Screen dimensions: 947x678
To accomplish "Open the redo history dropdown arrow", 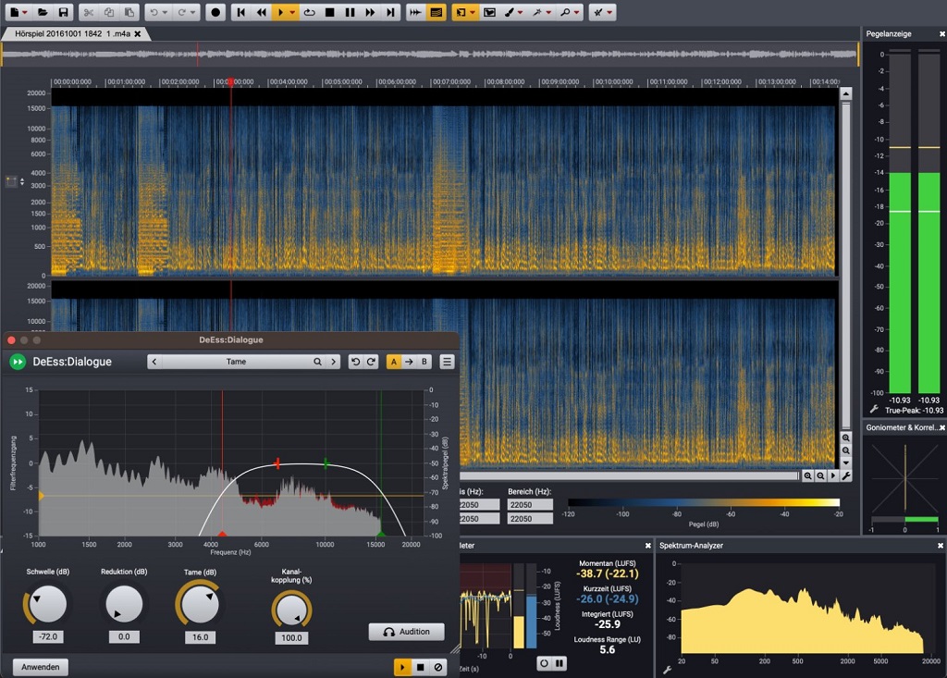I will point(192,13).
